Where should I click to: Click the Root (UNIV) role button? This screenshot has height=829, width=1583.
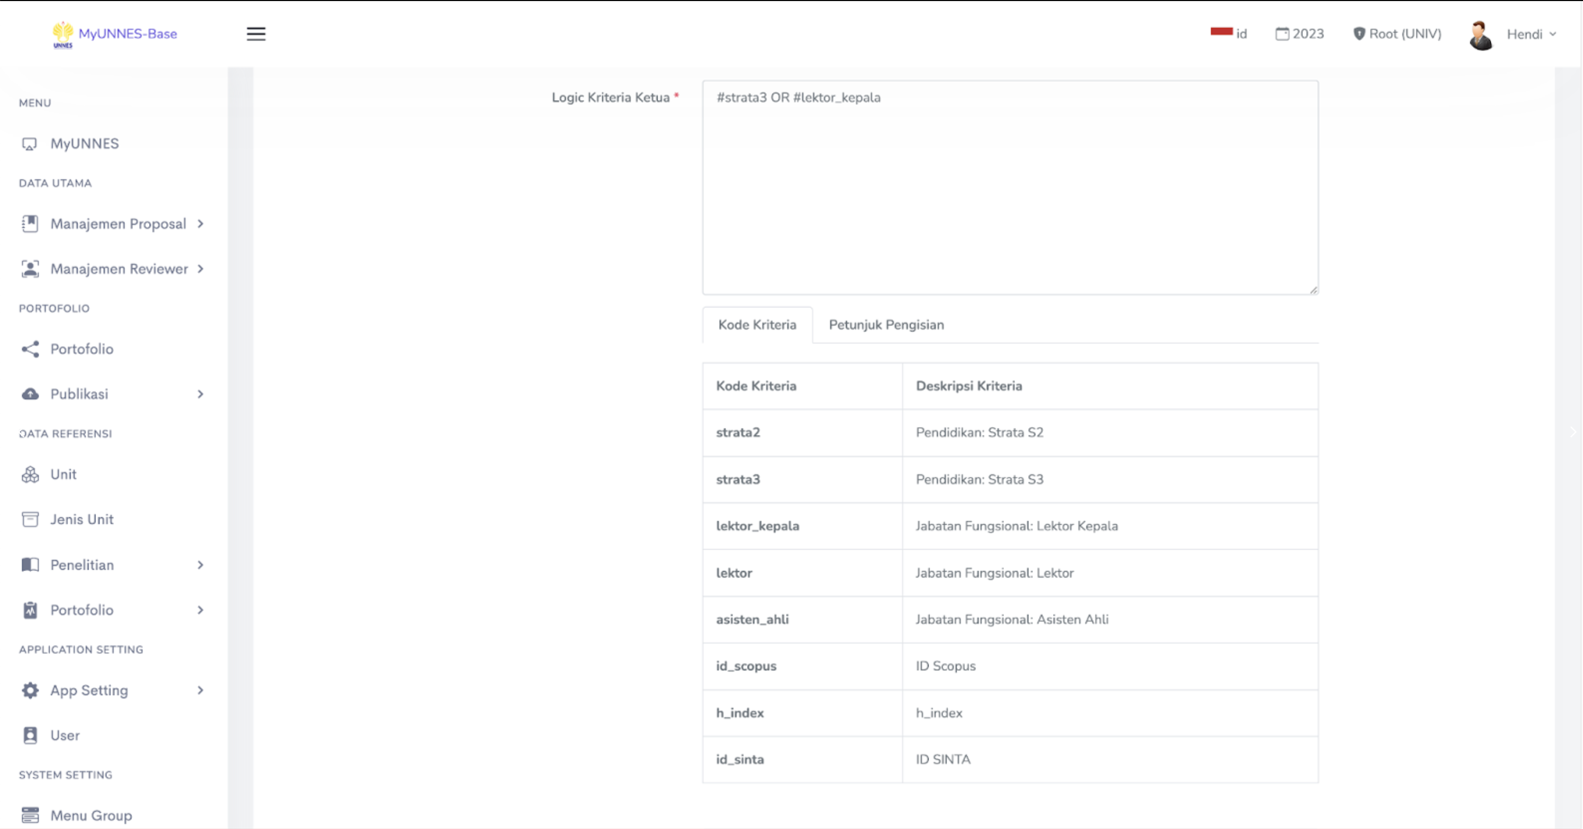(x=1397, y=34)
